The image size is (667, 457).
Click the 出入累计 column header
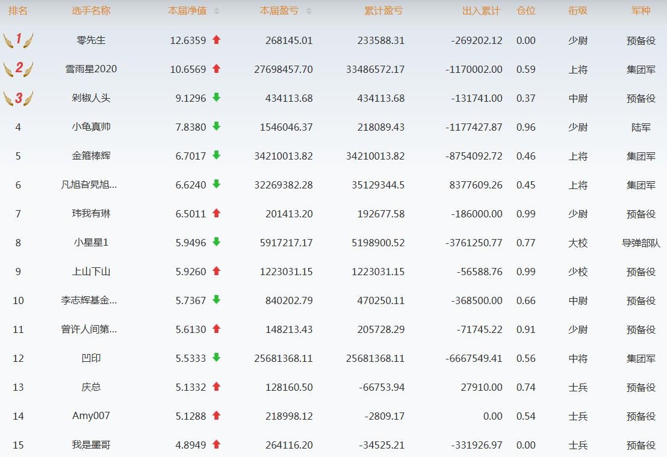coord(481,11)
